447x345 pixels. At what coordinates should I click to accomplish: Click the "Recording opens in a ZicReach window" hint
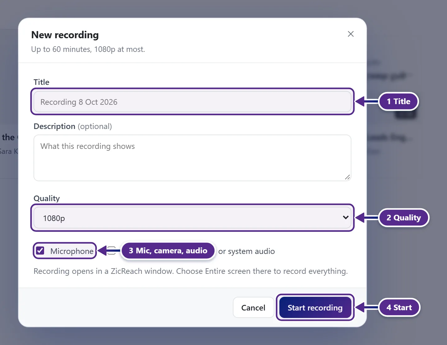pos(191,271)
